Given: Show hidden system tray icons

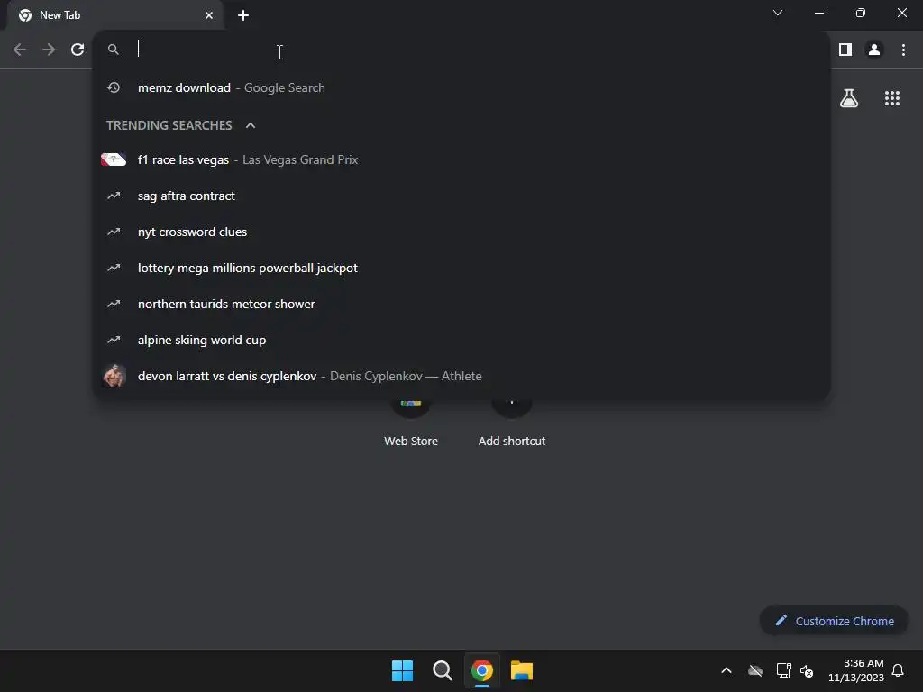Looking at the screenshot, I should [727, 670].
